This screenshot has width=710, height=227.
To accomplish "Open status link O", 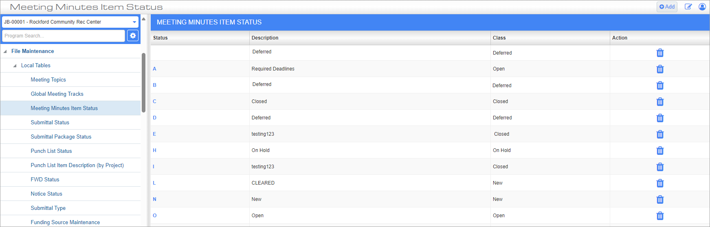I will point(154,216).
